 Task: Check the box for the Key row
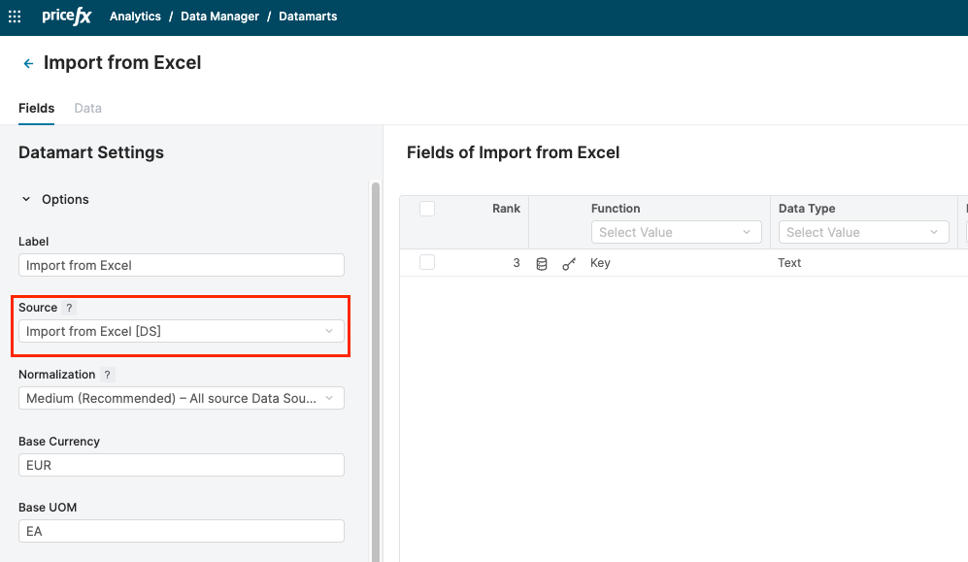click(427, 262)
